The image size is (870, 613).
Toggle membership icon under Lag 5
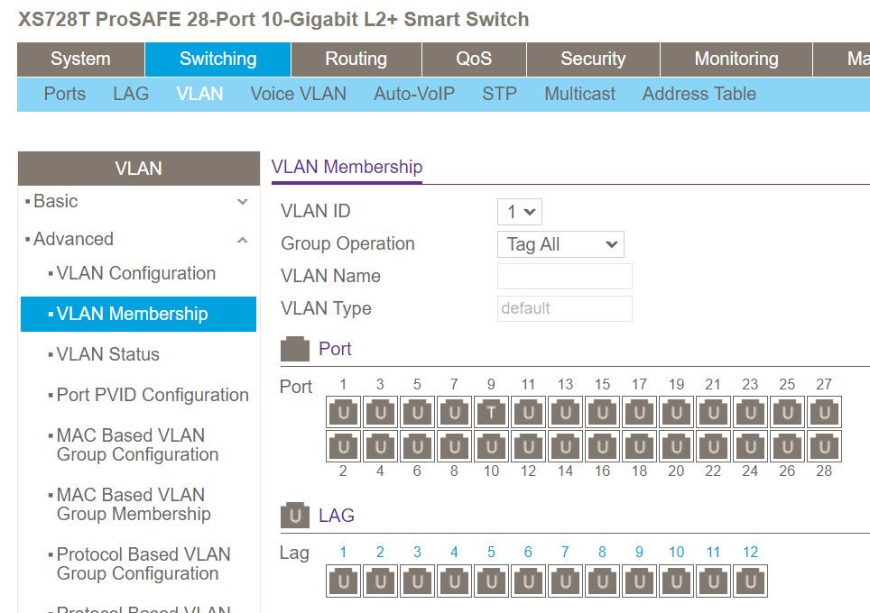491,581
